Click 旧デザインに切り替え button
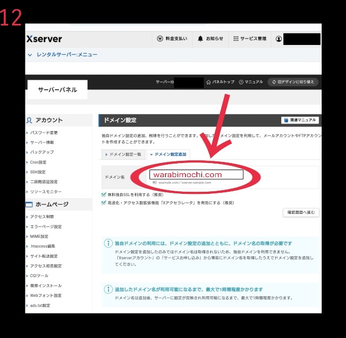 (x=293, y=82)
